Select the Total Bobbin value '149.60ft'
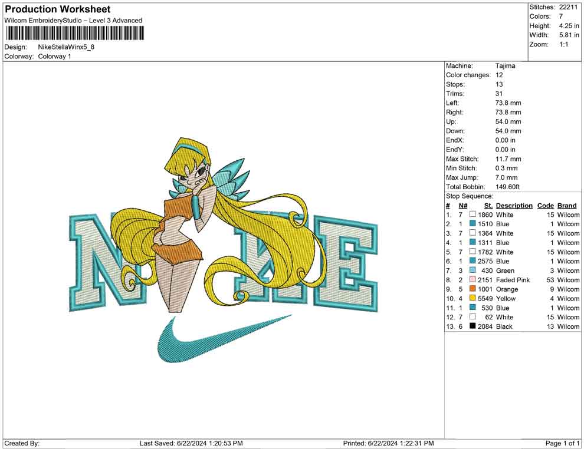584x449 pixels. (507, 187)
